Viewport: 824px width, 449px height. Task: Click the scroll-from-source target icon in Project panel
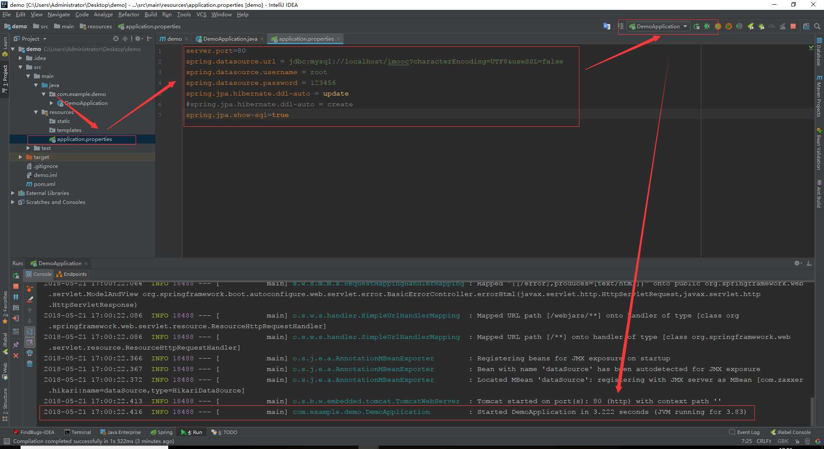[x=115, y=39]
